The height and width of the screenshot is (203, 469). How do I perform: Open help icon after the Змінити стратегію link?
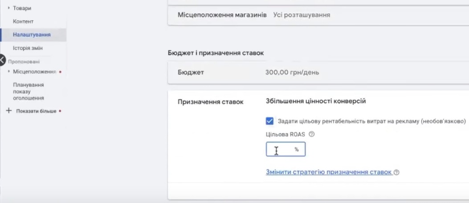point(396,172)
